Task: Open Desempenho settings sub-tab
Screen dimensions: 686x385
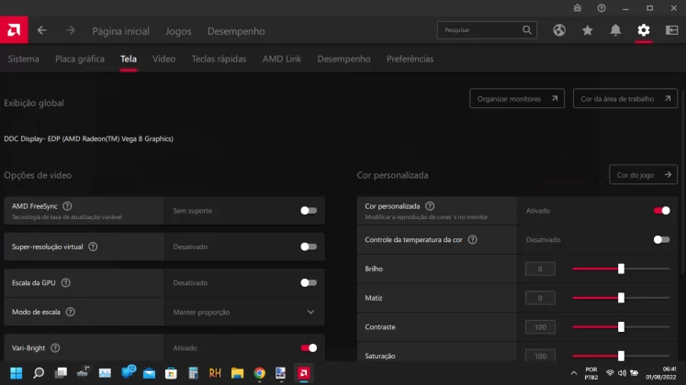Action: 343,59
